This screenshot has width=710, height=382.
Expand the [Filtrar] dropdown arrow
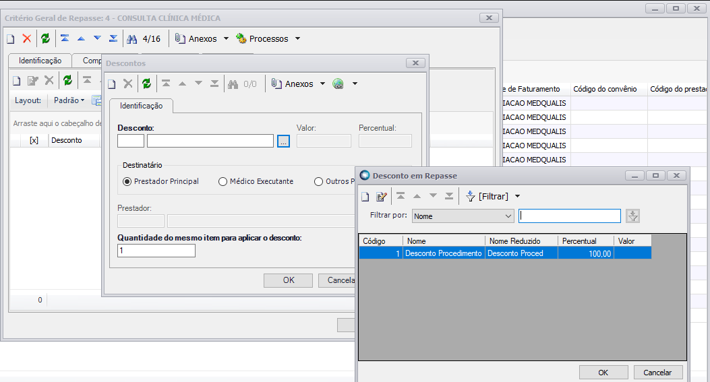click(x=518, y=197)
